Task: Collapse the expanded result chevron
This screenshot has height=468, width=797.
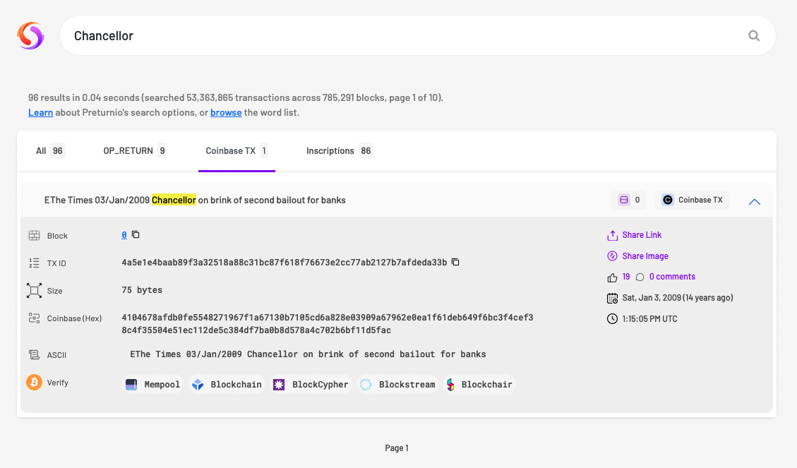Action: (x=754, y=202)
